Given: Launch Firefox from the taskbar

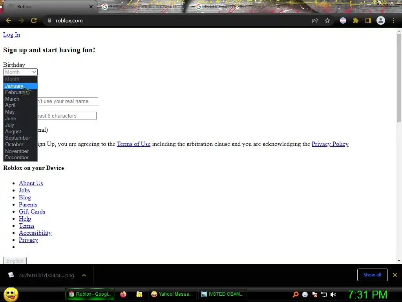Looking at the screenshot, I should click(123, 294).
